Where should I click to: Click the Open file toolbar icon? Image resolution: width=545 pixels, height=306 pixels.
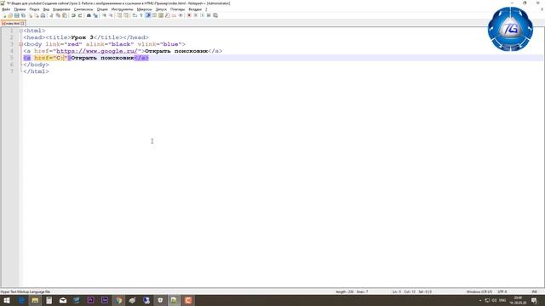(x=10, y=15)
